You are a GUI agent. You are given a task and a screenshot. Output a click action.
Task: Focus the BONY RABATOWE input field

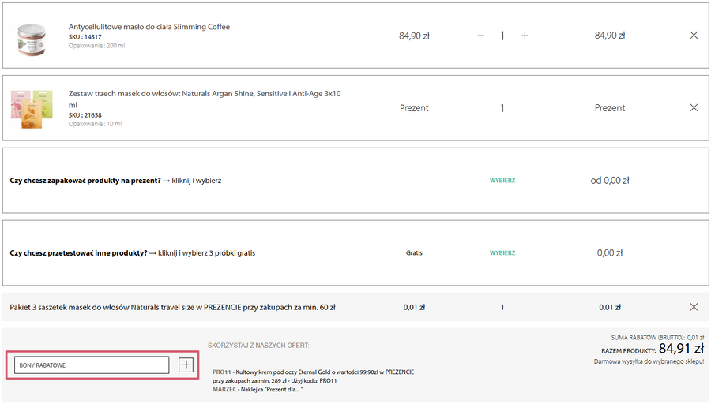[92, 365]
